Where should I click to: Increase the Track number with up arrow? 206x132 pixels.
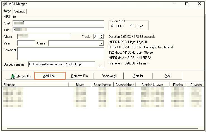[x=101, y=35]
